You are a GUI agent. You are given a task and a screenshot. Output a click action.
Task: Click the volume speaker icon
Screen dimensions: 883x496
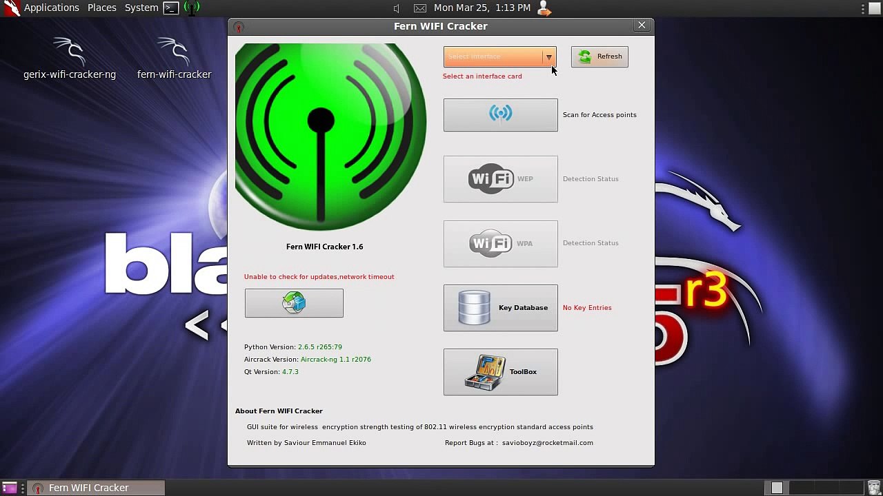397,8
